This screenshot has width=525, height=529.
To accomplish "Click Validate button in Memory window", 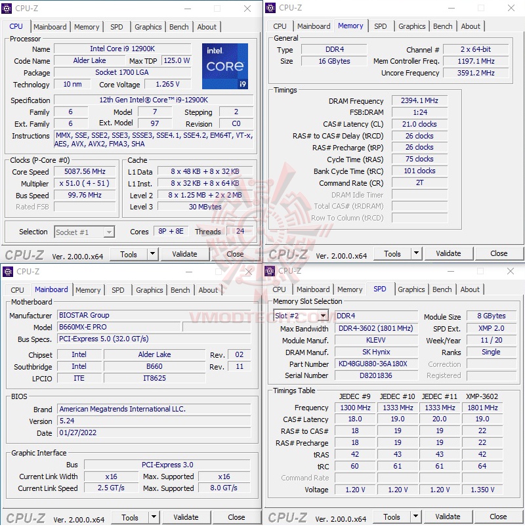I will [x=448, y=253].
